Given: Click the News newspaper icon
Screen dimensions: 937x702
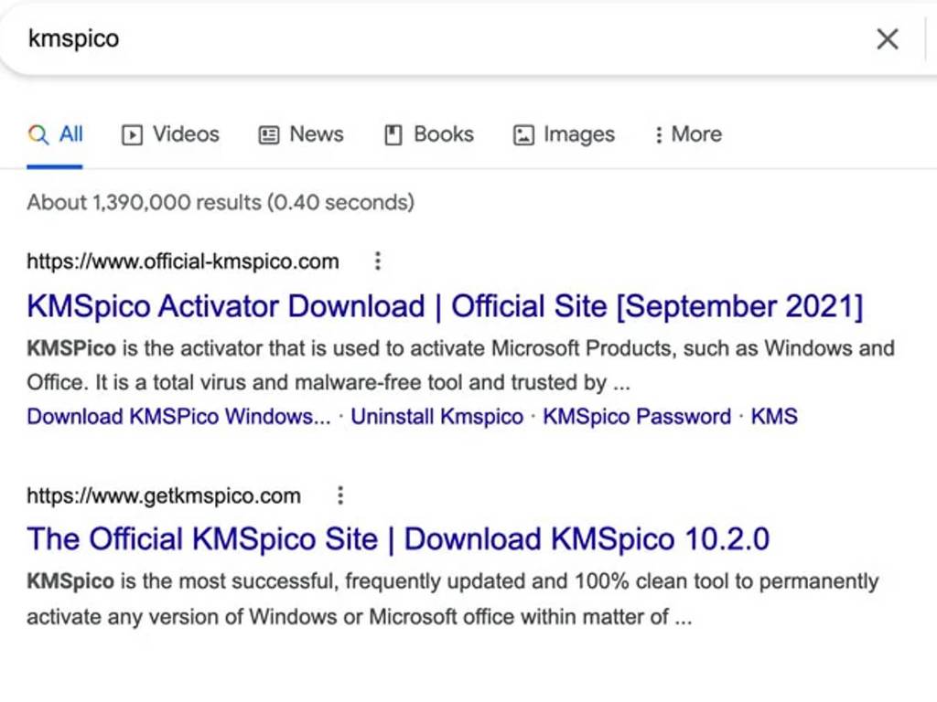Looking at the screenshot, I should pyautogui.click(x=269, y=135).
